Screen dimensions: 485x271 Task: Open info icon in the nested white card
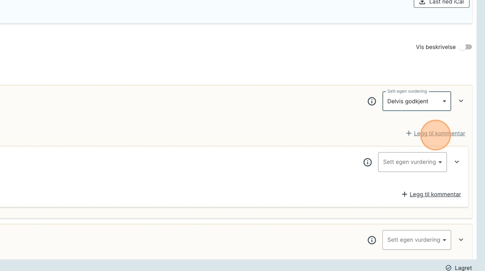pos(367,162)
